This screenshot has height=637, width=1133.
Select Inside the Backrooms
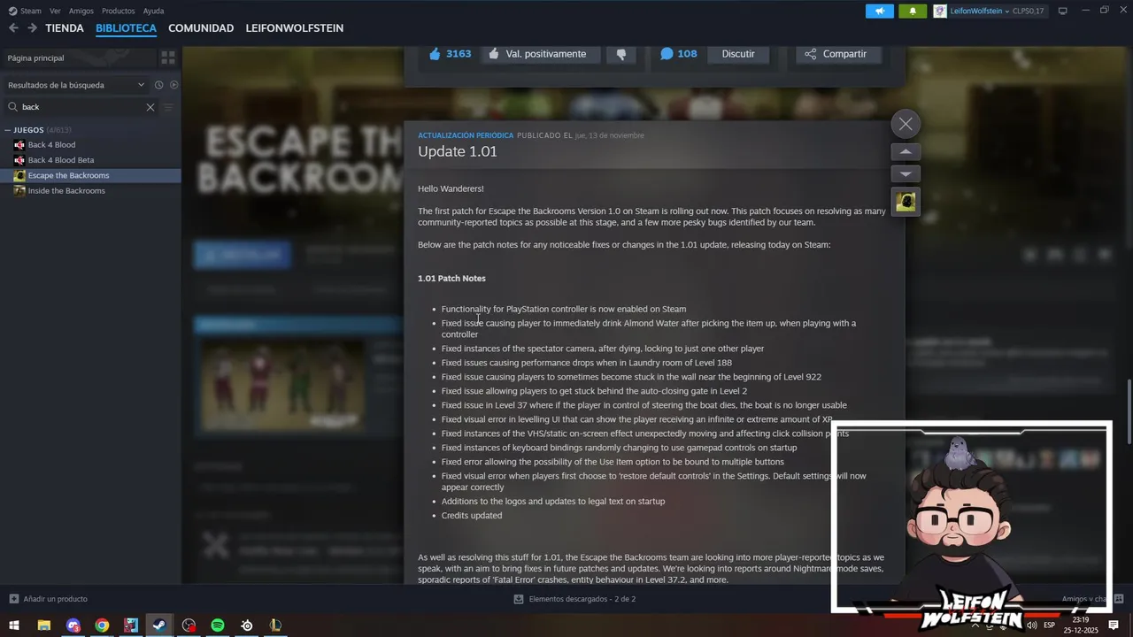(66, 191)
